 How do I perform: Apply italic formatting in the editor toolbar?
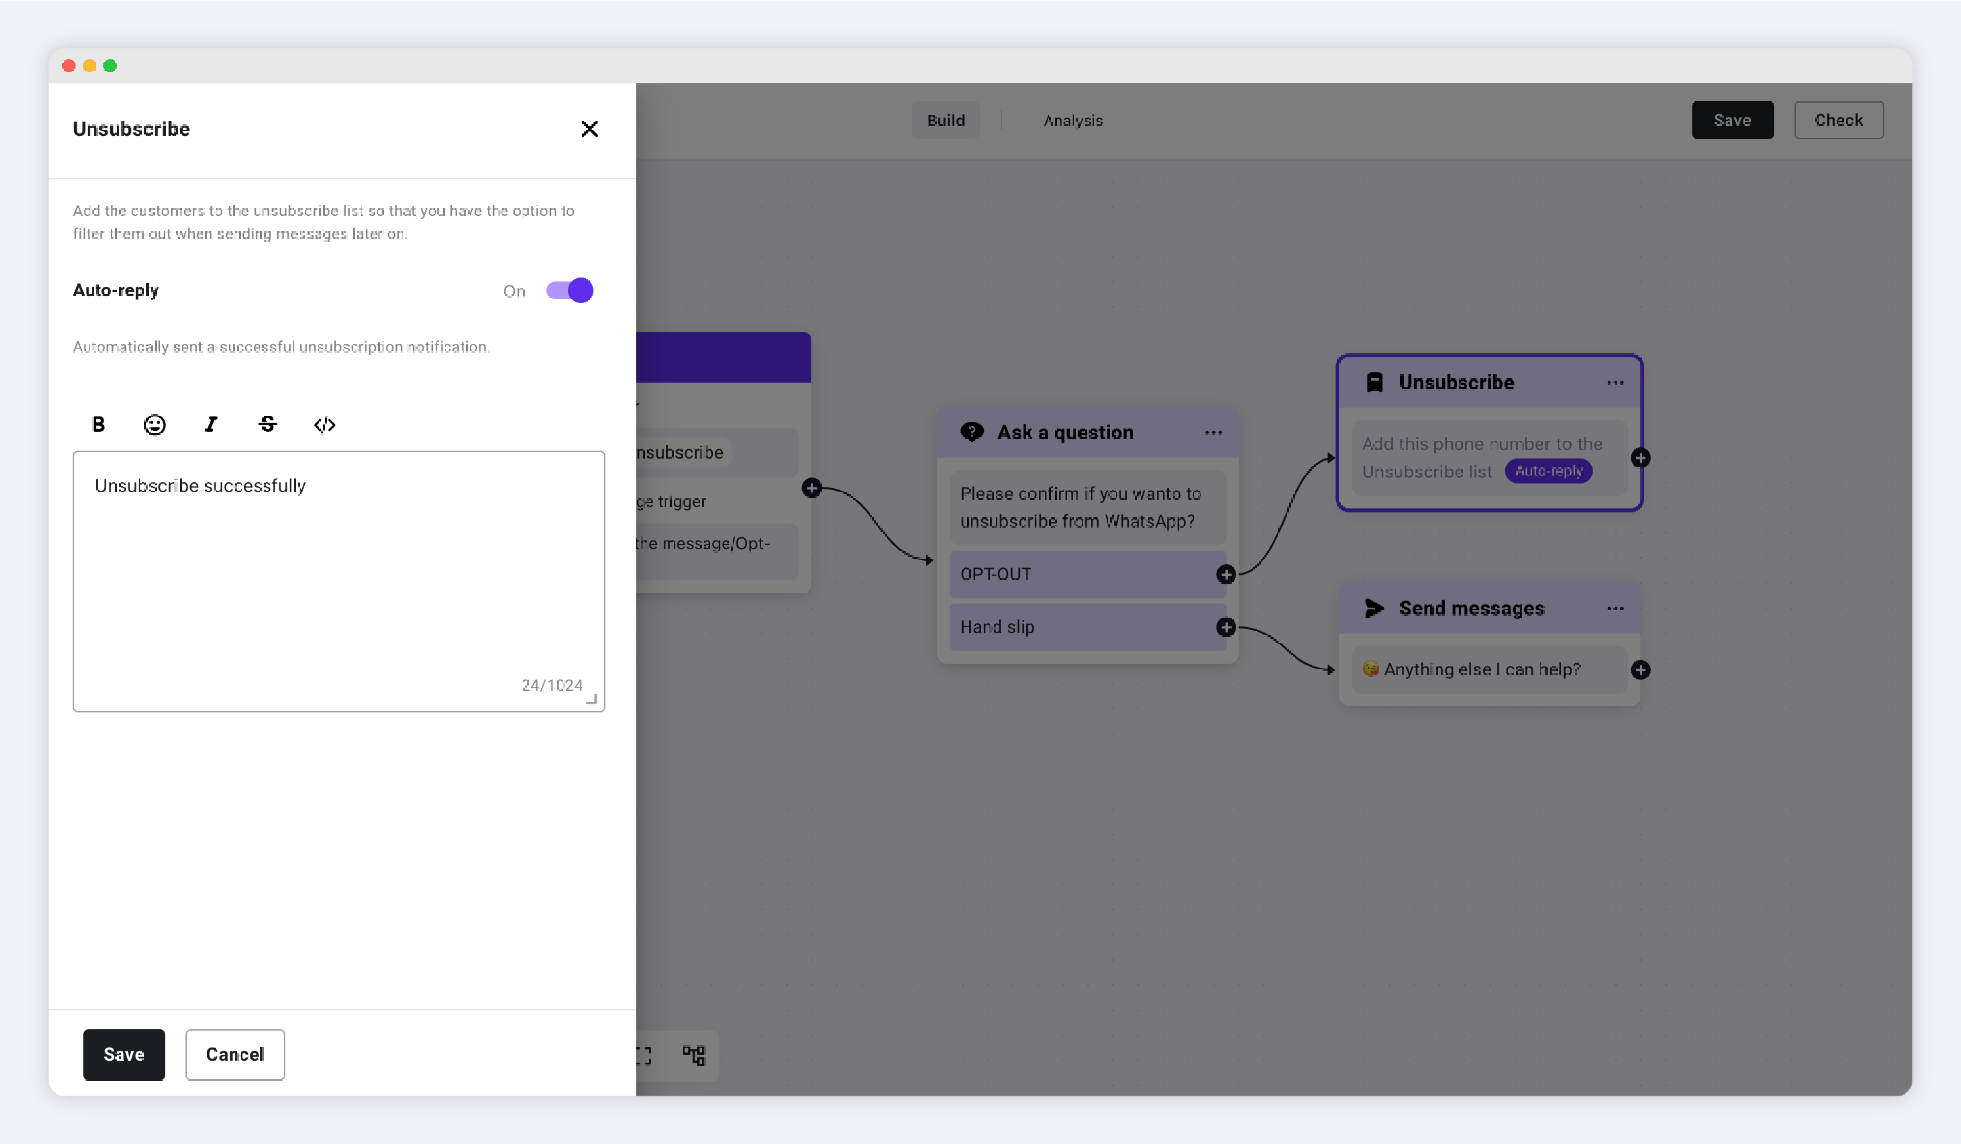coord(211,424)
